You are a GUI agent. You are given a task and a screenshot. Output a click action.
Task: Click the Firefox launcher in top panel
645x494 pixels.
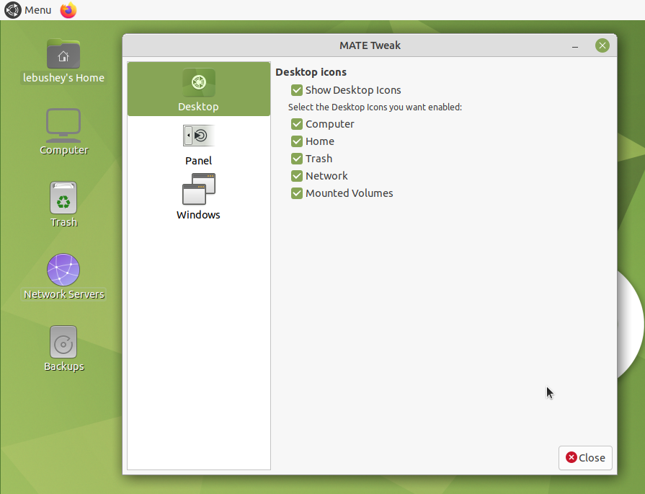pyautogui.click(x=68, y=10)
